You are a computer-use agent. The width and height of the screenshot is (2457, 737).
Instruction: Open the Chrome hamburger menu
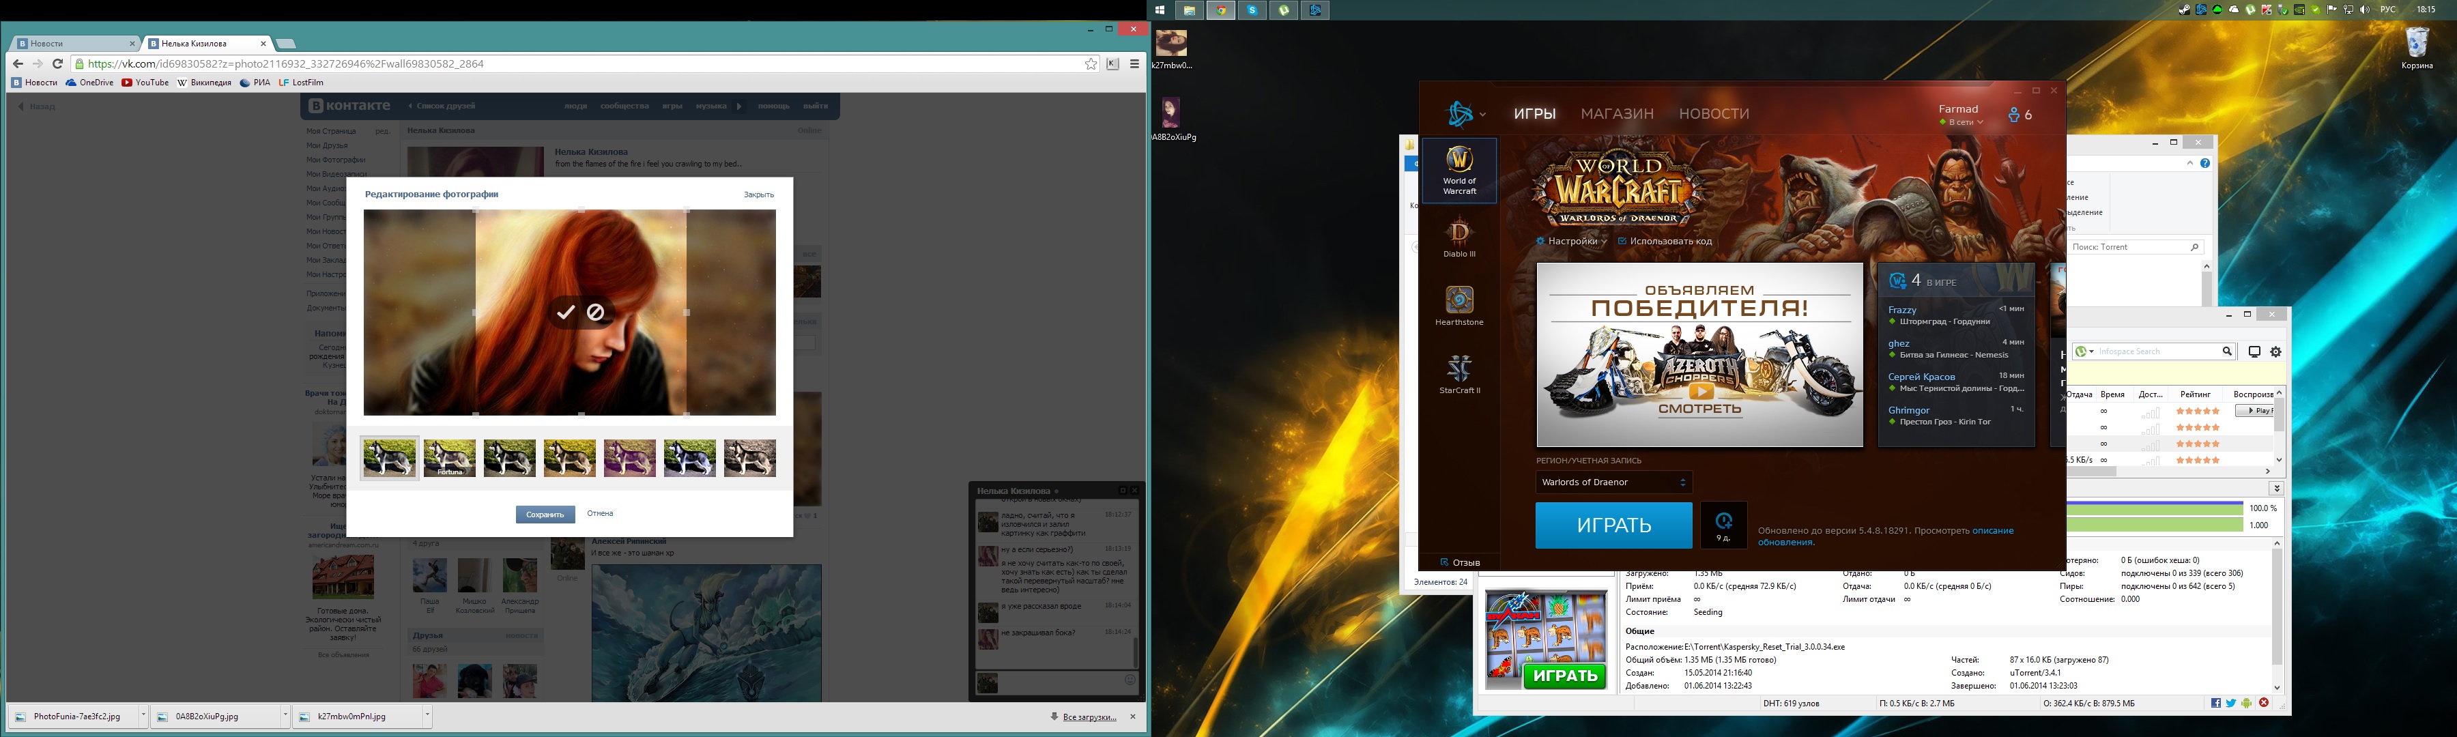[1134, 64]
